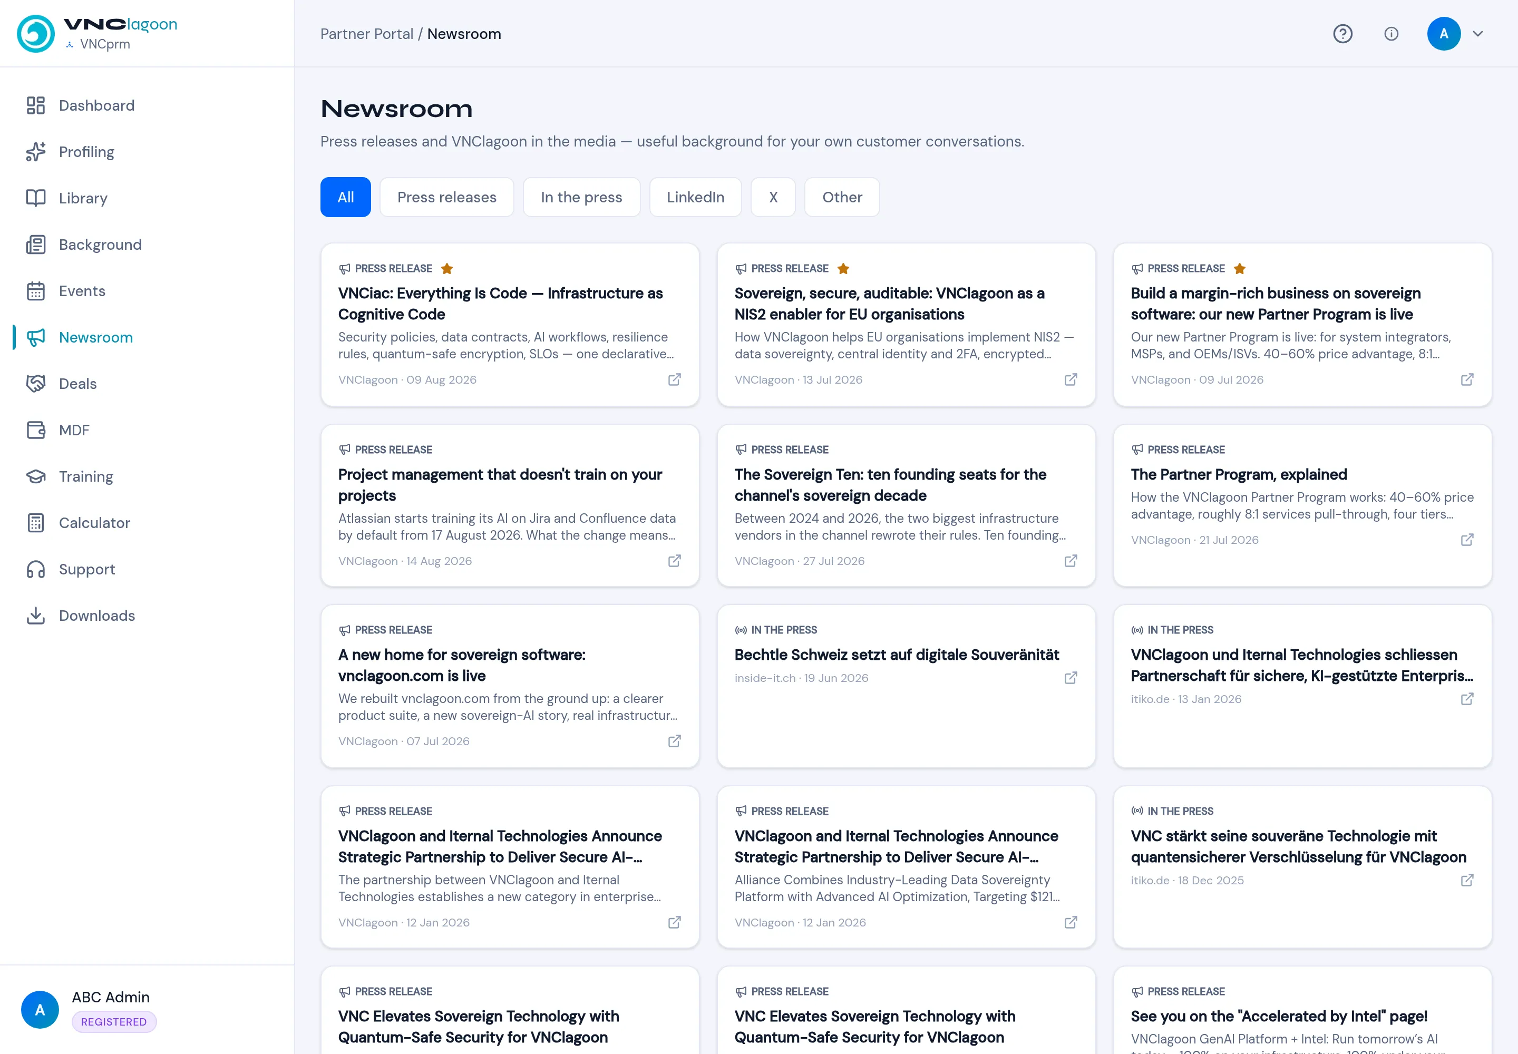
Task: Switch to the LinkedIn filter
Action: (695, 198)
